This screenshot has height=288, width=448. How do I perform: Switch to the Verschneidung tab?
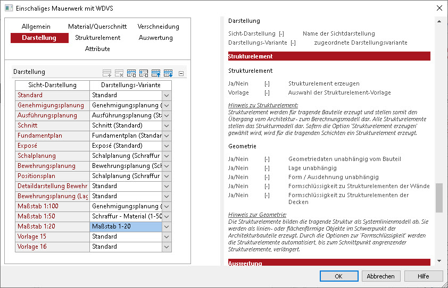[x=158, y=27]
